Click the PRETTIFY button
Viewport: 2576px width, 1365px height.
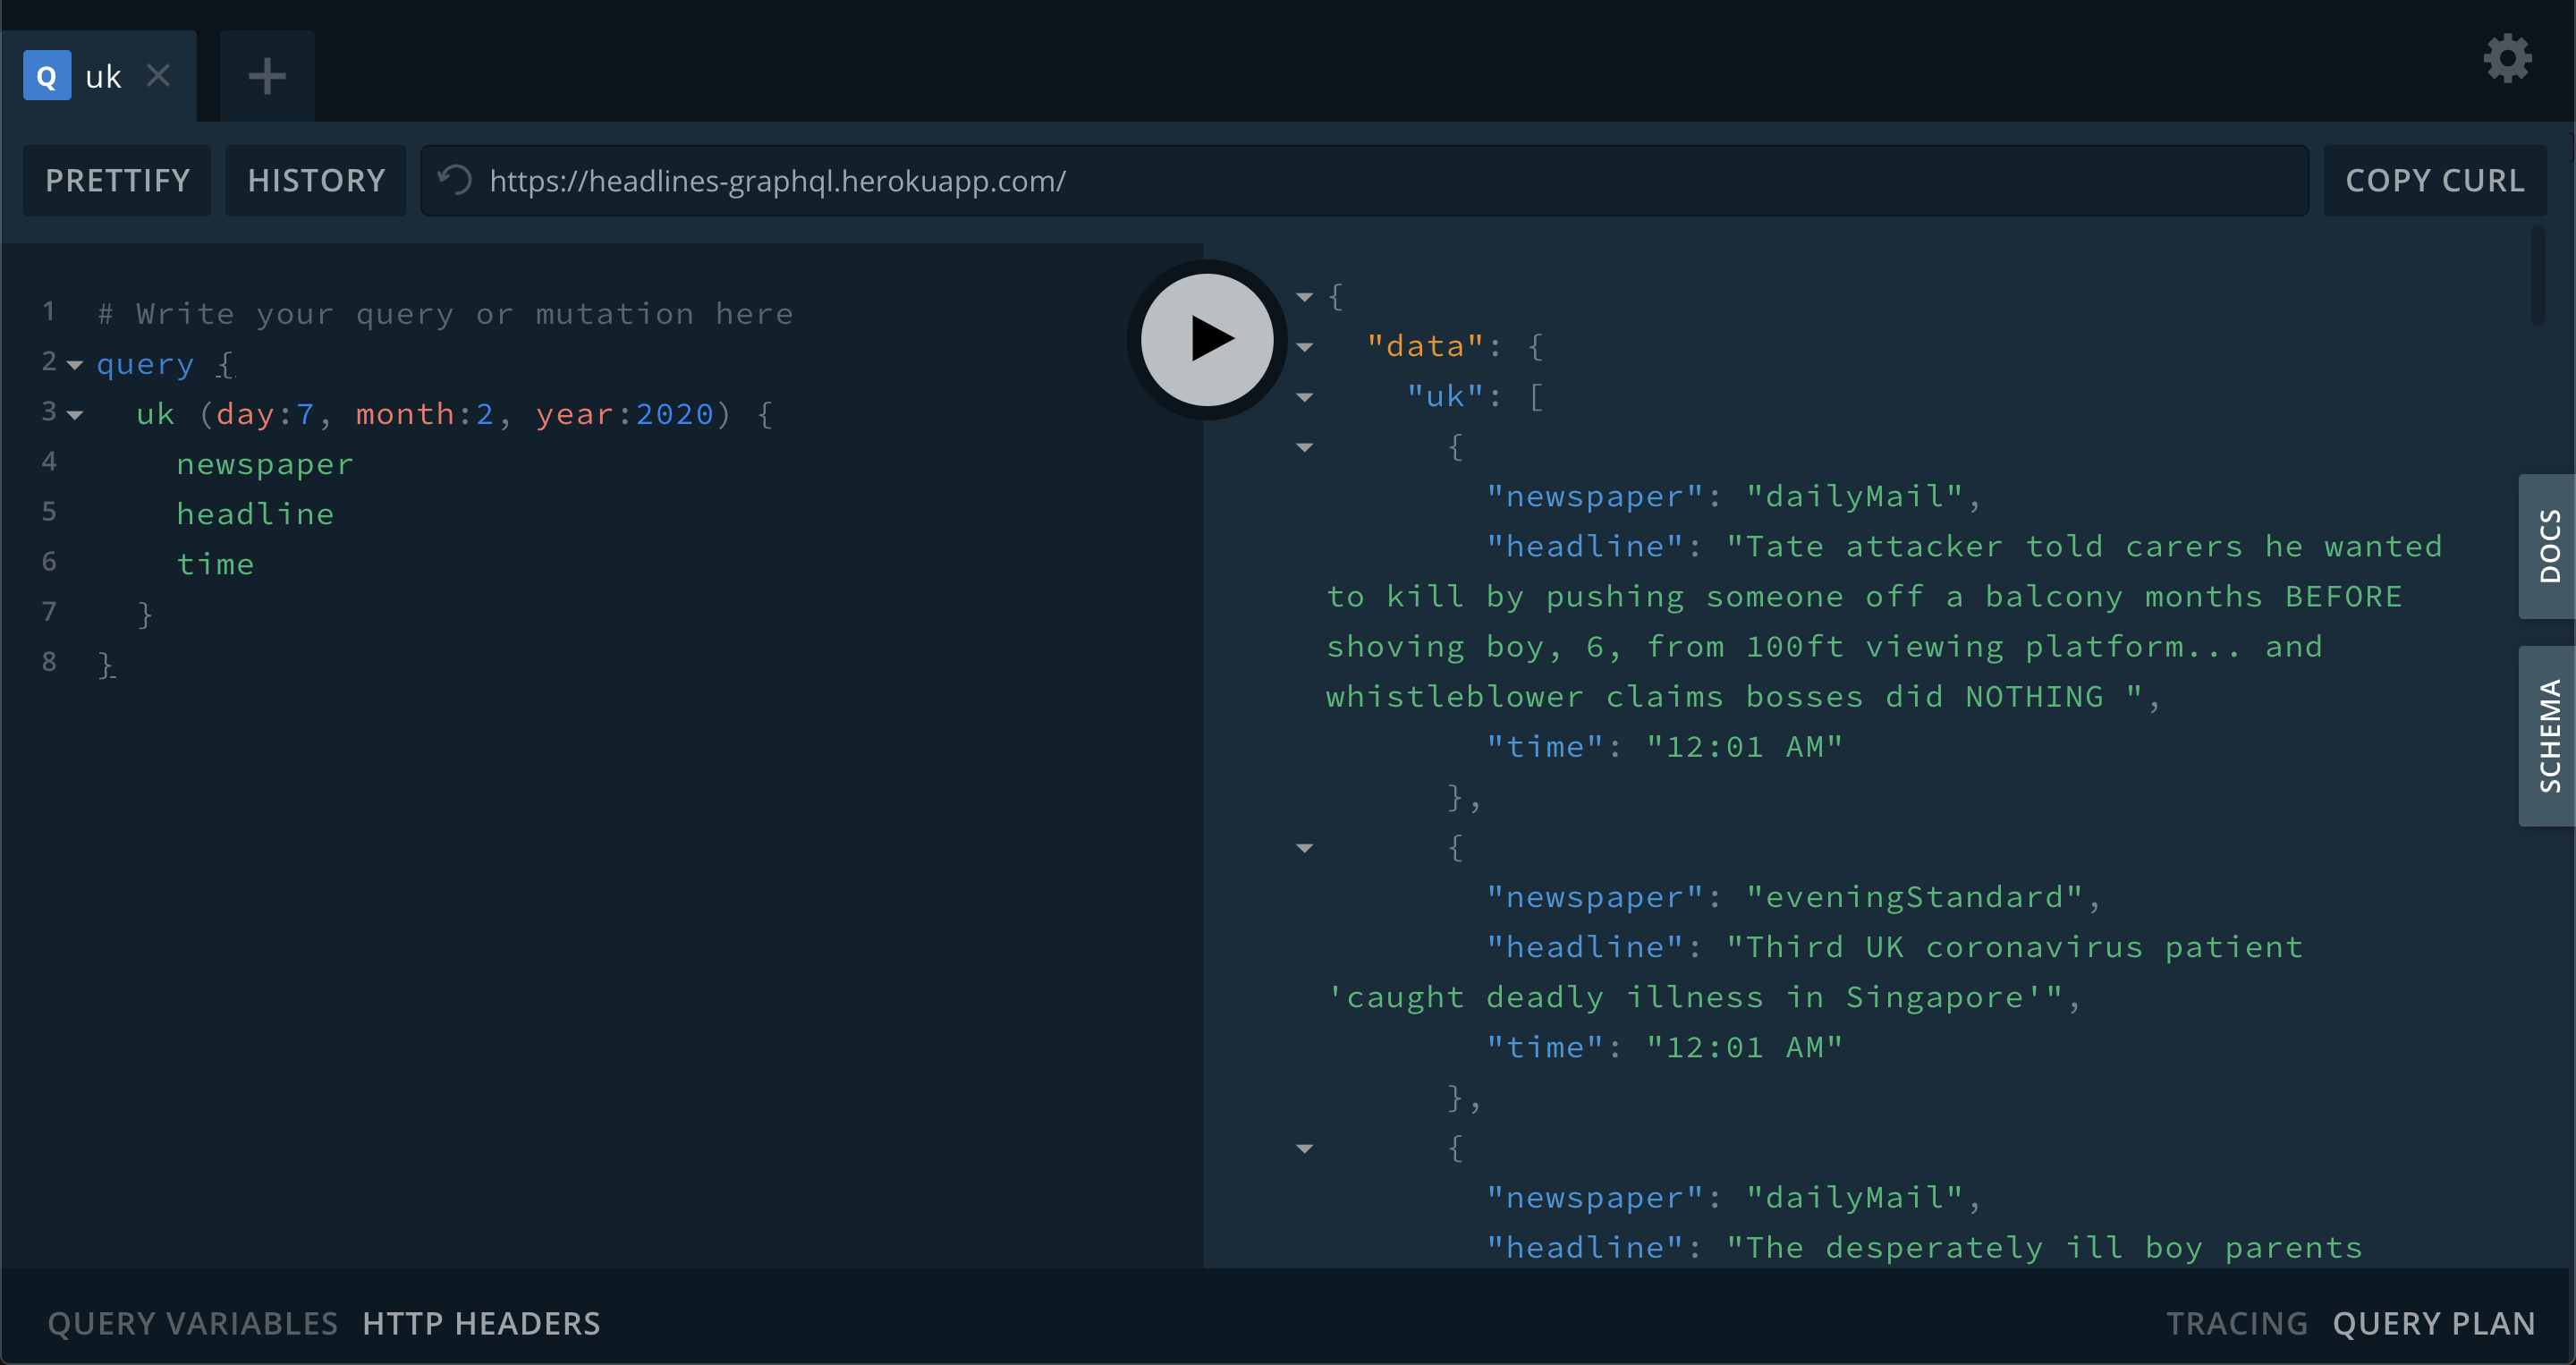click(117, 180)
